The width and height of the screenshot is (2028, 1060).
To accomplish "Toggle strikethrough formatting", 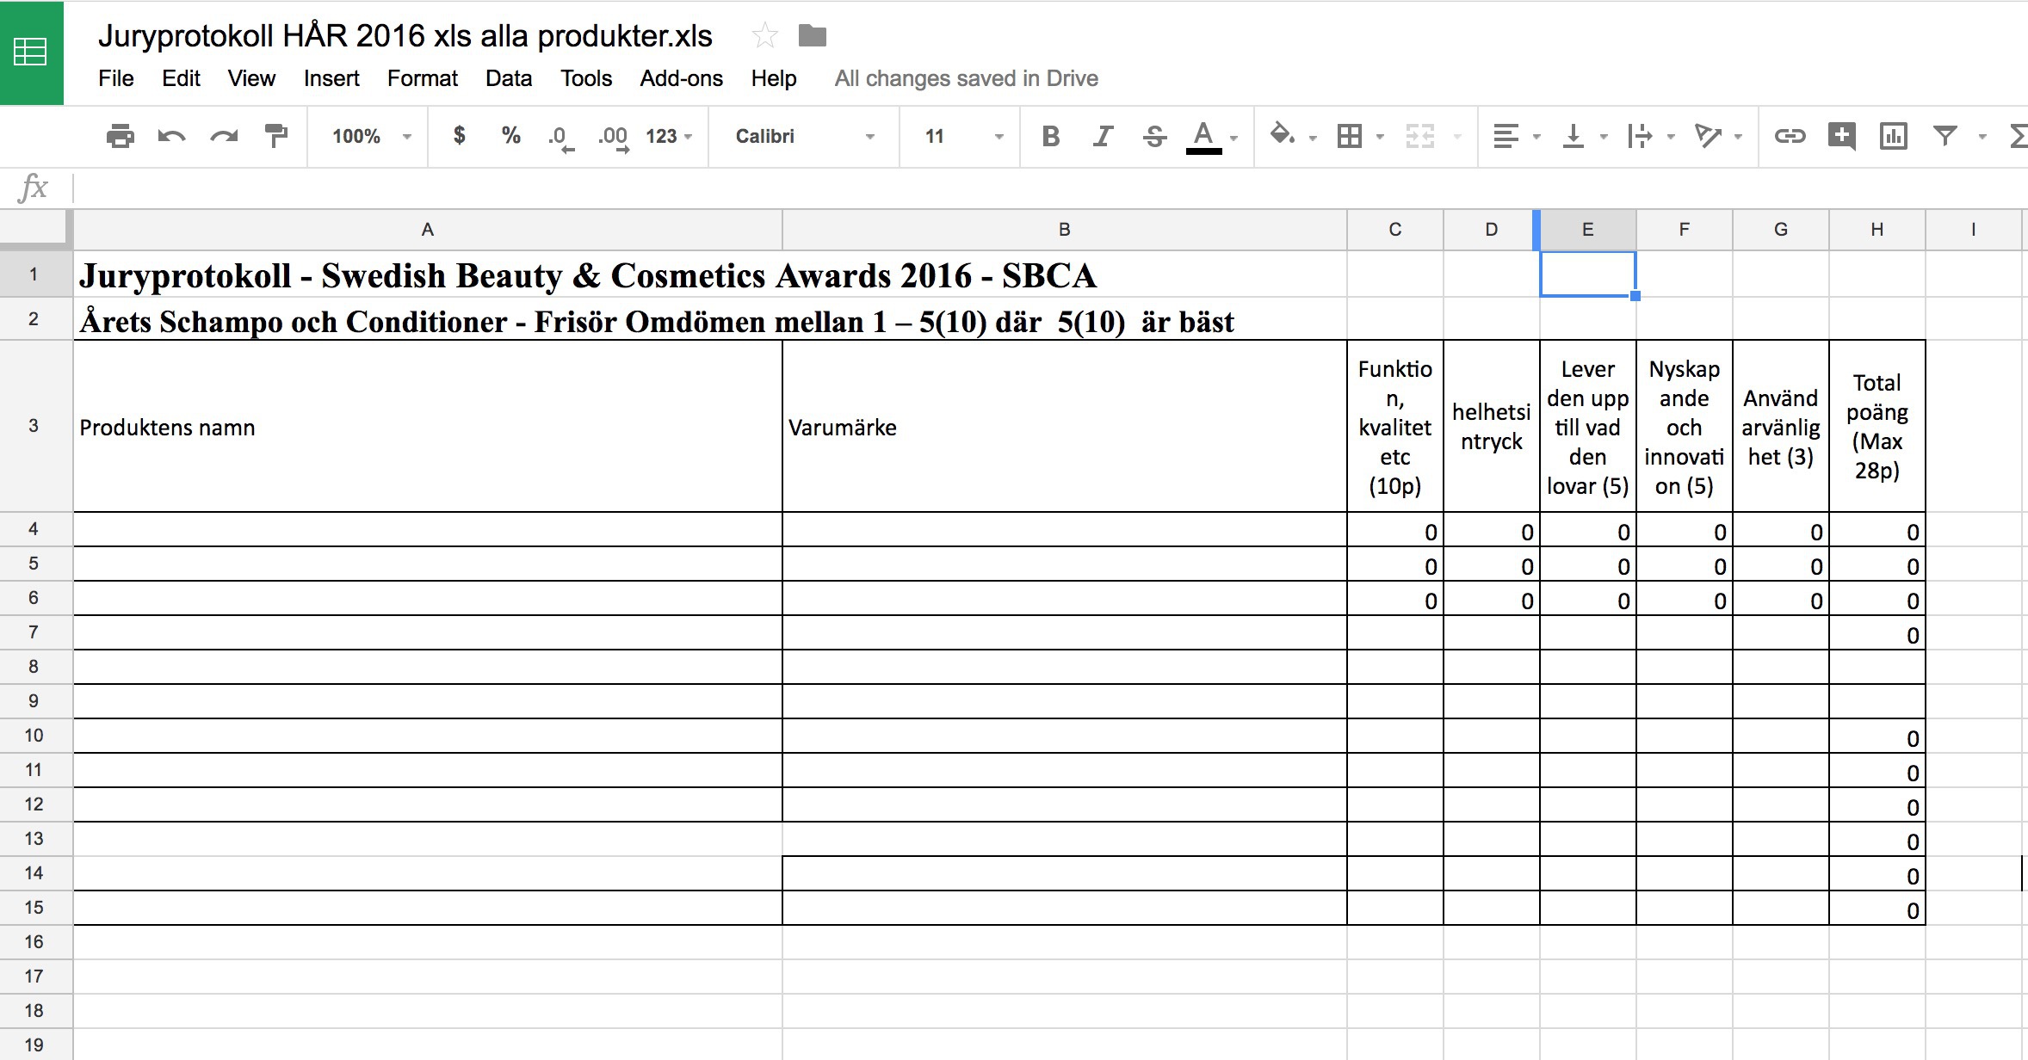I will (x=1154, y=136).
